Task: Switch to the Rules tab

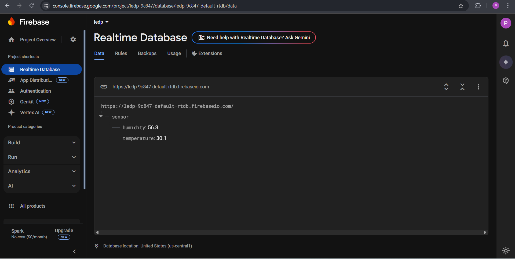Action: [x=121, y=53]
